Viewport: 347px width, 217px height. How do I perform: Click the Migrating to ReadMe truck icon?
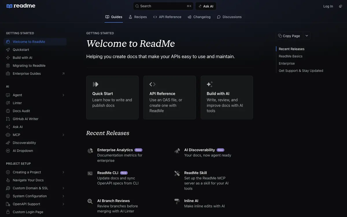[8, 66]
